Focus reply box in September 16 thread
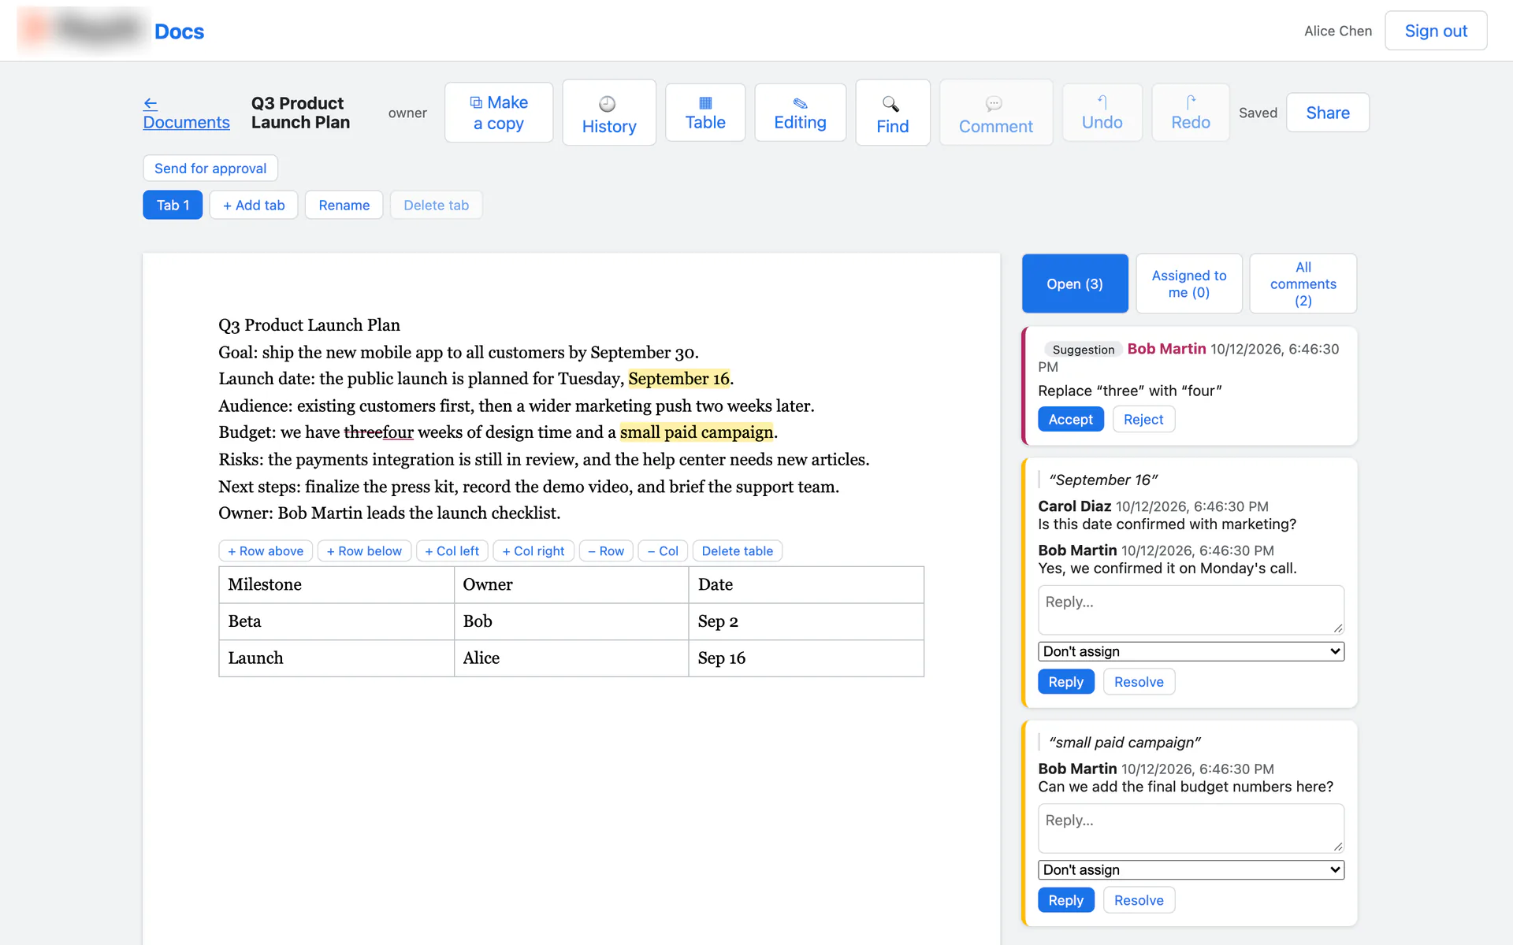This screenshot has width=1513, height=945. click(x=1191, y=610)
